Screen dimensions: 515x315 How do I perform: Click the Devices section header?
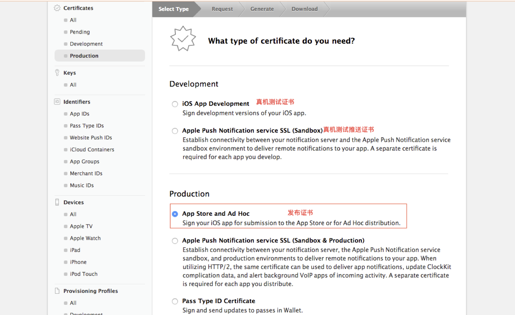click(x=74, y=202)
